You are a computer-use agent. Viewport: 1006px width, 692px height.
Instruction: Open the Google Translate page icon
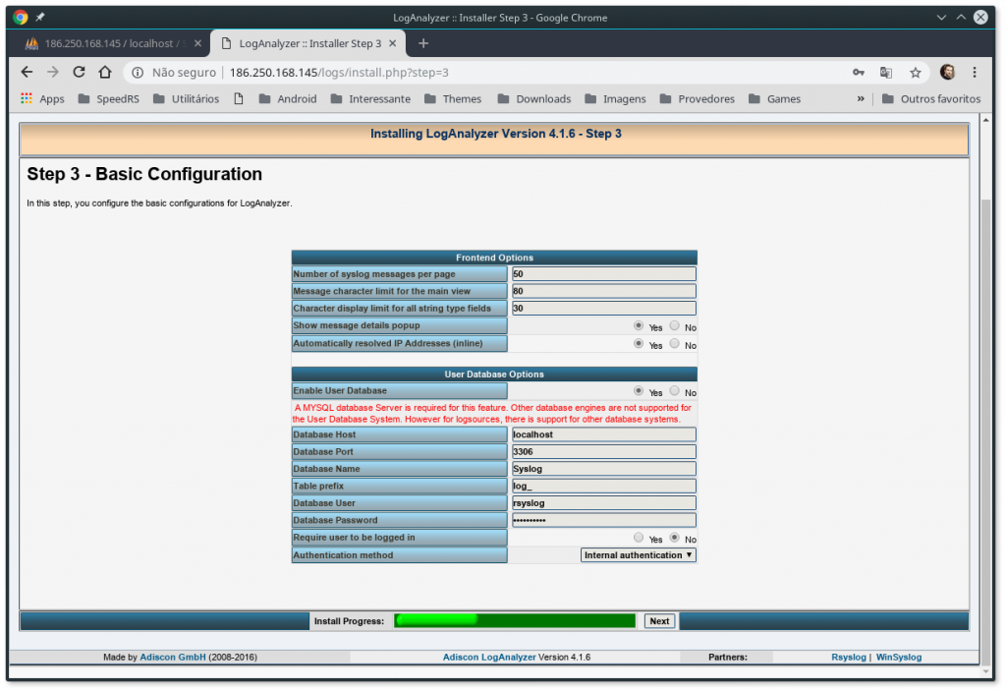887,73
